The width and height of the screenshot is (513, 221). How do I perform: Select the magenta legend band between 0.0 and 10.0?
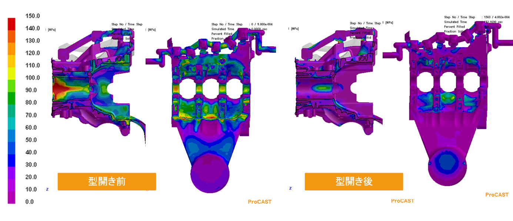pos(12,197)
